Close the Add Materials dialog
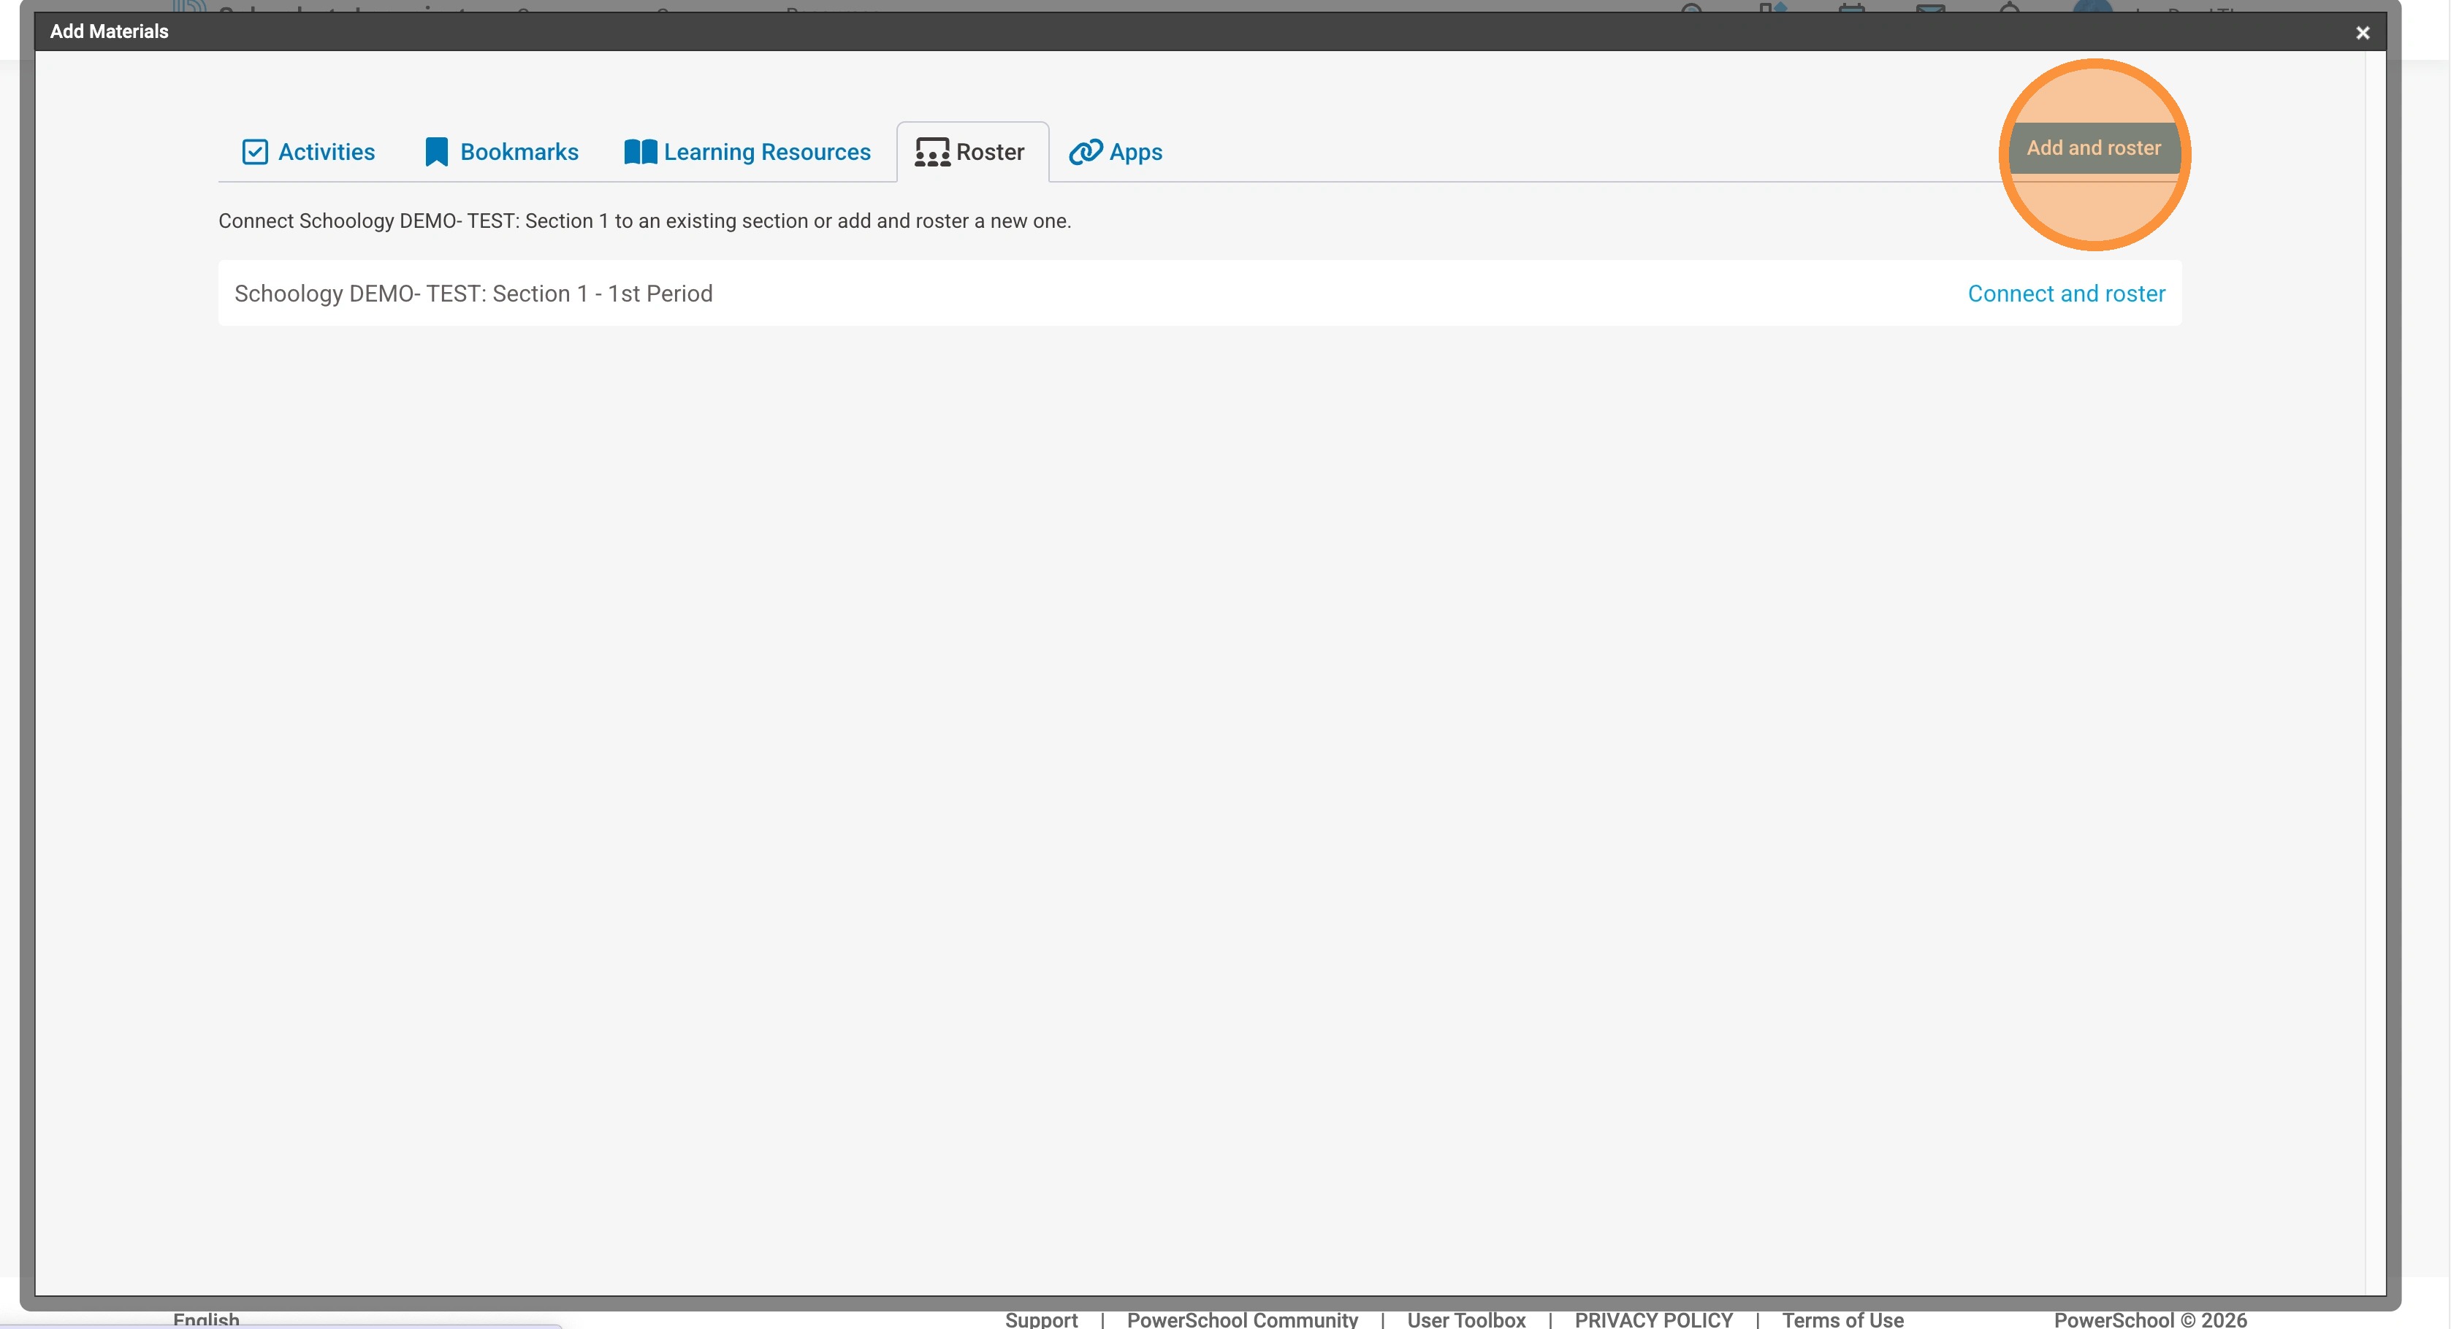Image resolution: width=2451 pixels, height=1329 pixels. tap(2362, 34)
